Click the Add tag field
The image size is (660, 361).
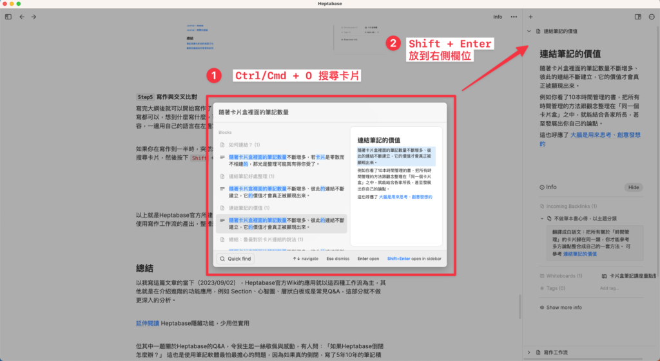pyautogui.click(x=610, y=288)
